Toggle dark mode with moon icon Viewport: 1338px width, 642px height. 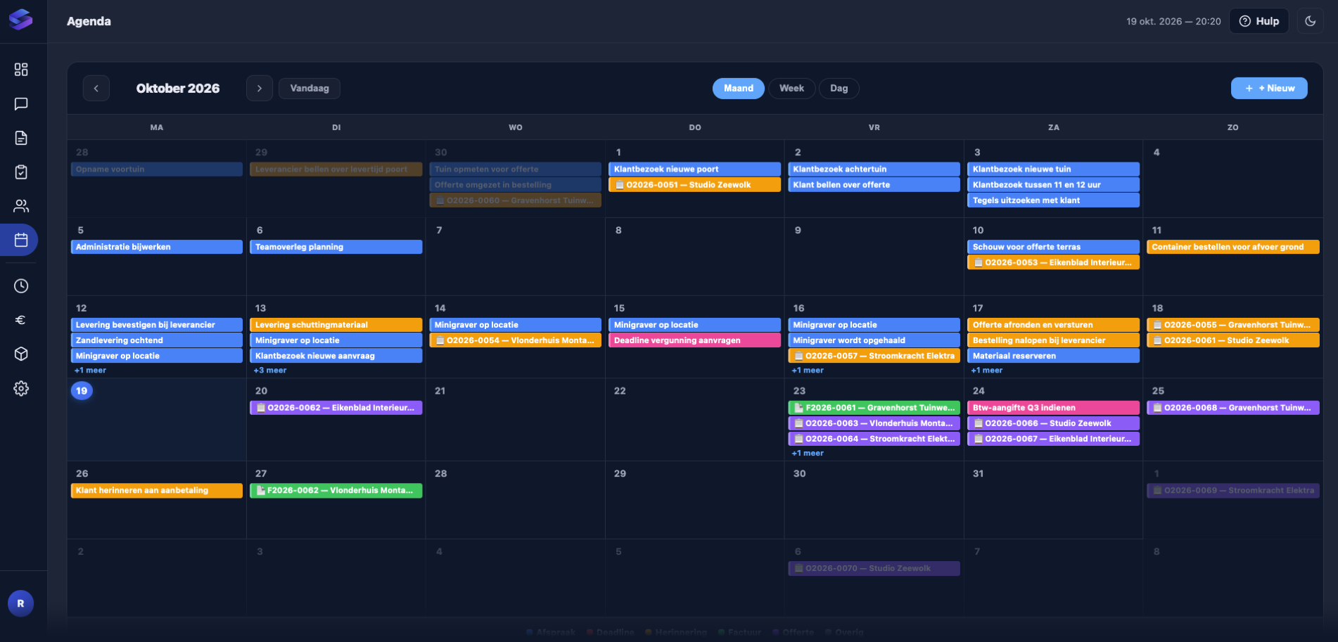click(1310, 21)
